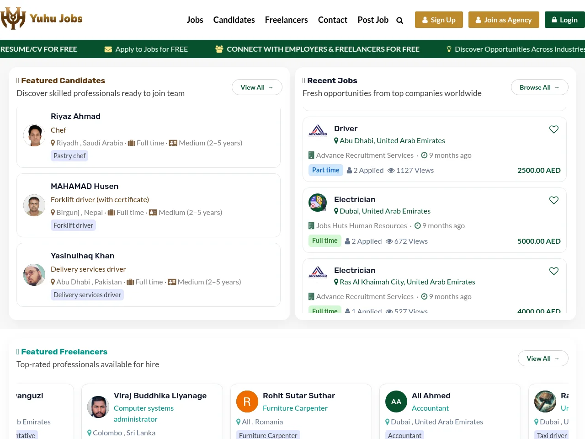Click Apply to Jobs for FREE banner text
Image resolution: width=585 pixels, height=439 pixels.
click(152, 49)
